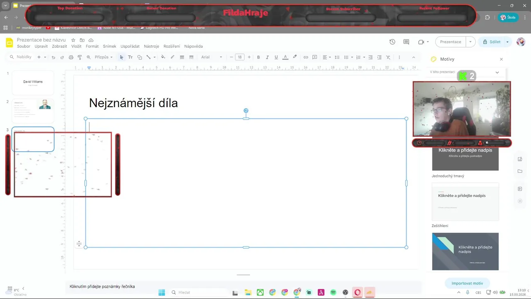Open border dash style options
The image size is (531, 299).
[191, 57]
